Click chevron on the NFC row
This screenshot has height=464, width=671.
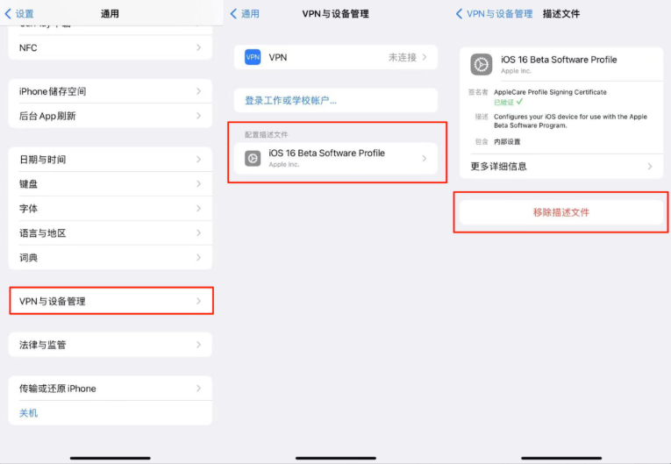pos(198,47)
